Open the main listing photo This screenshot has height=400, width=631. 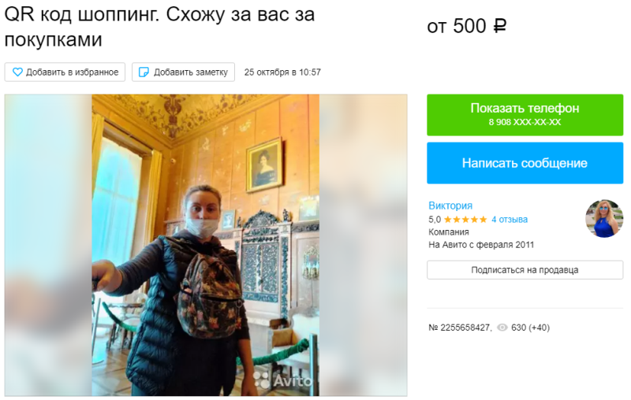click(206, 246)
